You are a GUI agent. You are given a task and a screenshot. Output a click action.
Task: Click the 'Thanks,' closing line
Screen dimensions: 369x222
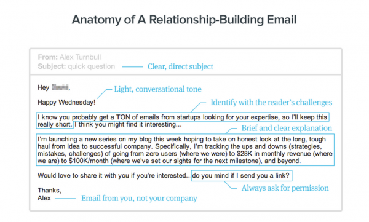(49, 190)
